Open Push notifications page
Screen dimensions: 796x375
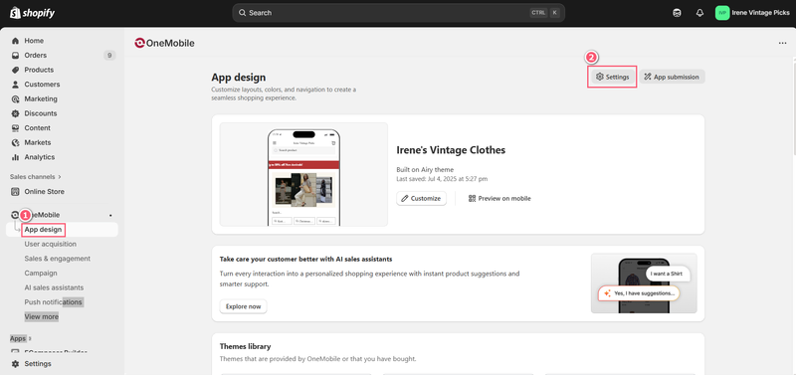54,302
